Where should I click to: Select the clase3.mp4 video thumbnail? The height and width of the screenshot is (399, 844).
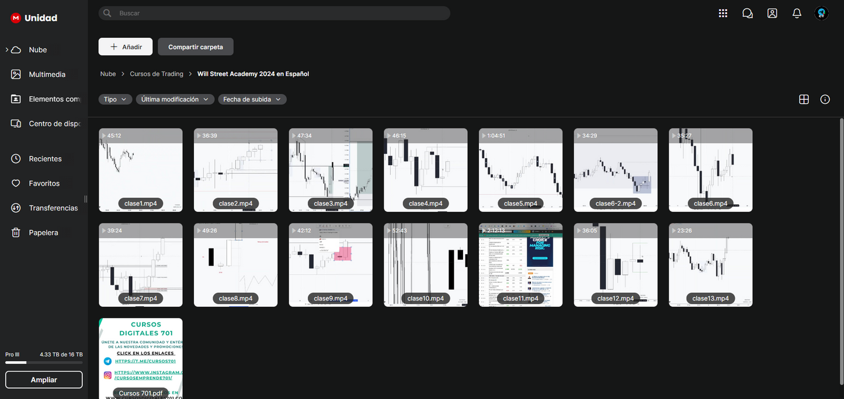331,170
